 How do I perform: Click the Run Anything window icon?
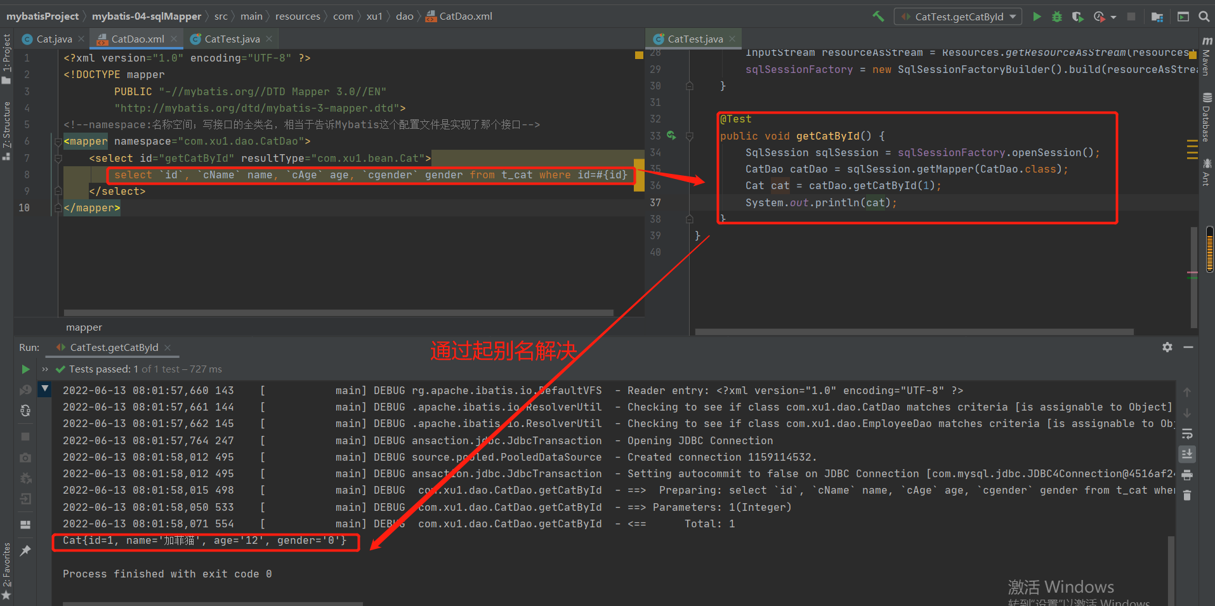coord(1183,16)
